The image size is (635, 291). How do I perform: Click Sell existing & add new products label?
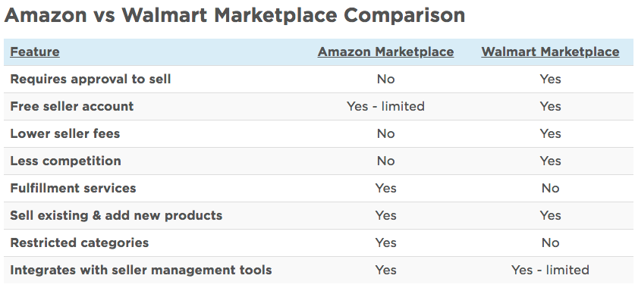[x=116, y=215]
